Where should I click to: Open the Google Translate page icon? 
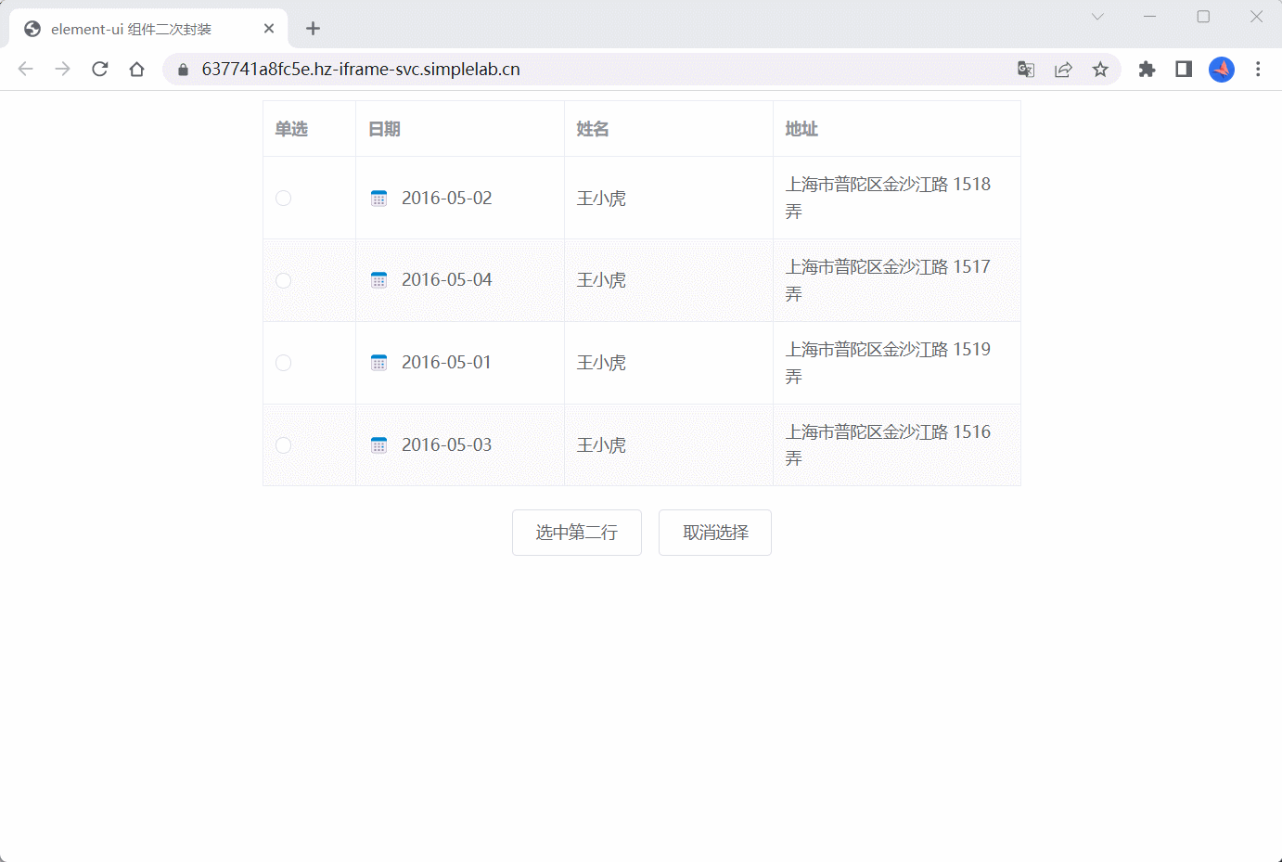tap(1026, 70)
